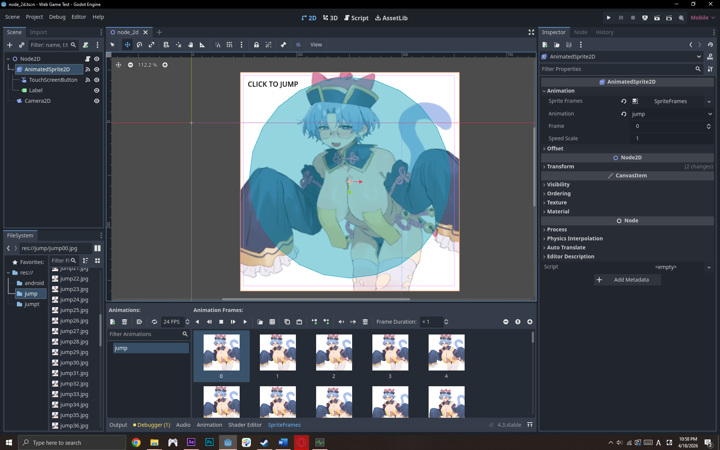Open the Debug menu
The height and width of the screenshot is (450, 720).
click(x=57, y=17)
